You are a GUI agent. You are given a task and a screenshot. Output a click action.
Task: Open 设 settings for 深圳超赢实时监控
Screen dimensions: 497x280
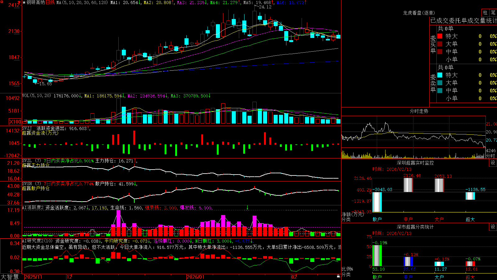pos(493,163)
